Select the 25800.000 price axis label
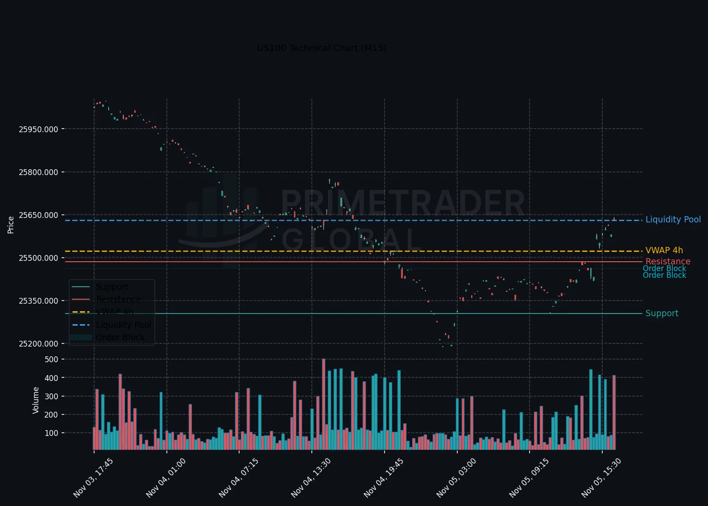Viewport: 708px width, 506px height. 38,172
